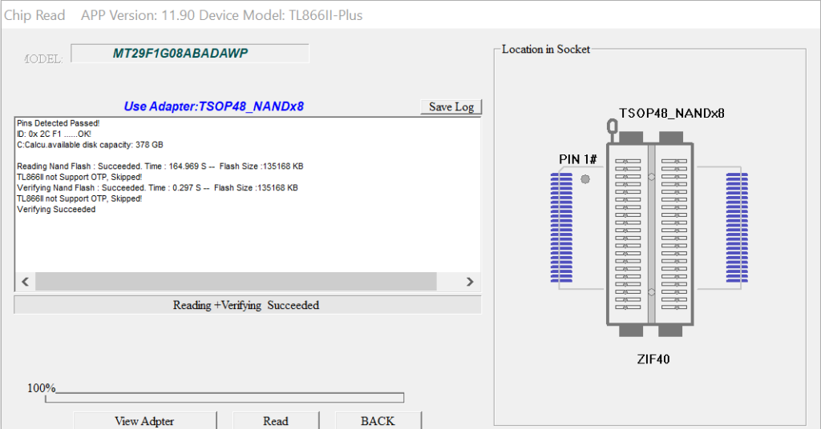
Task: Click the BACK button
Action: (x=378, y=421)
